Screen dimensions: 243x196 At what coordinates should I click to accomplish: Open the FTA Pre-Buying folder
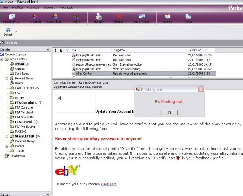pos(25,127)
